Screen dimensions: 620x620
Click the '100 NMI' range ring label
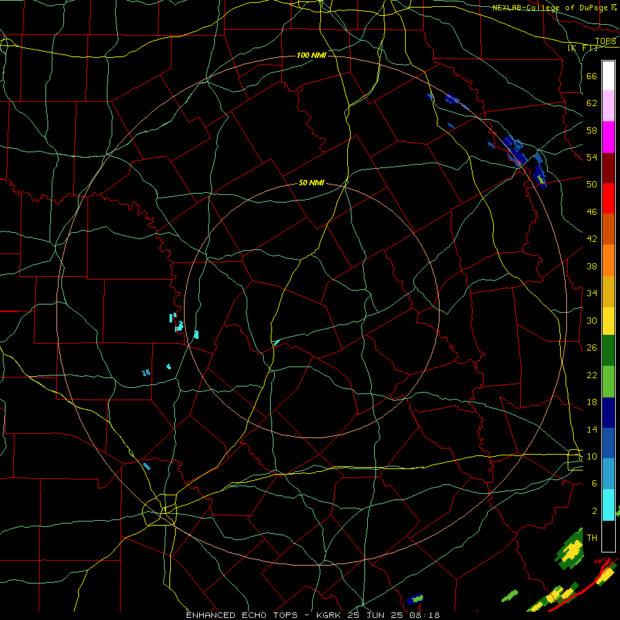(x=311, y=55)
